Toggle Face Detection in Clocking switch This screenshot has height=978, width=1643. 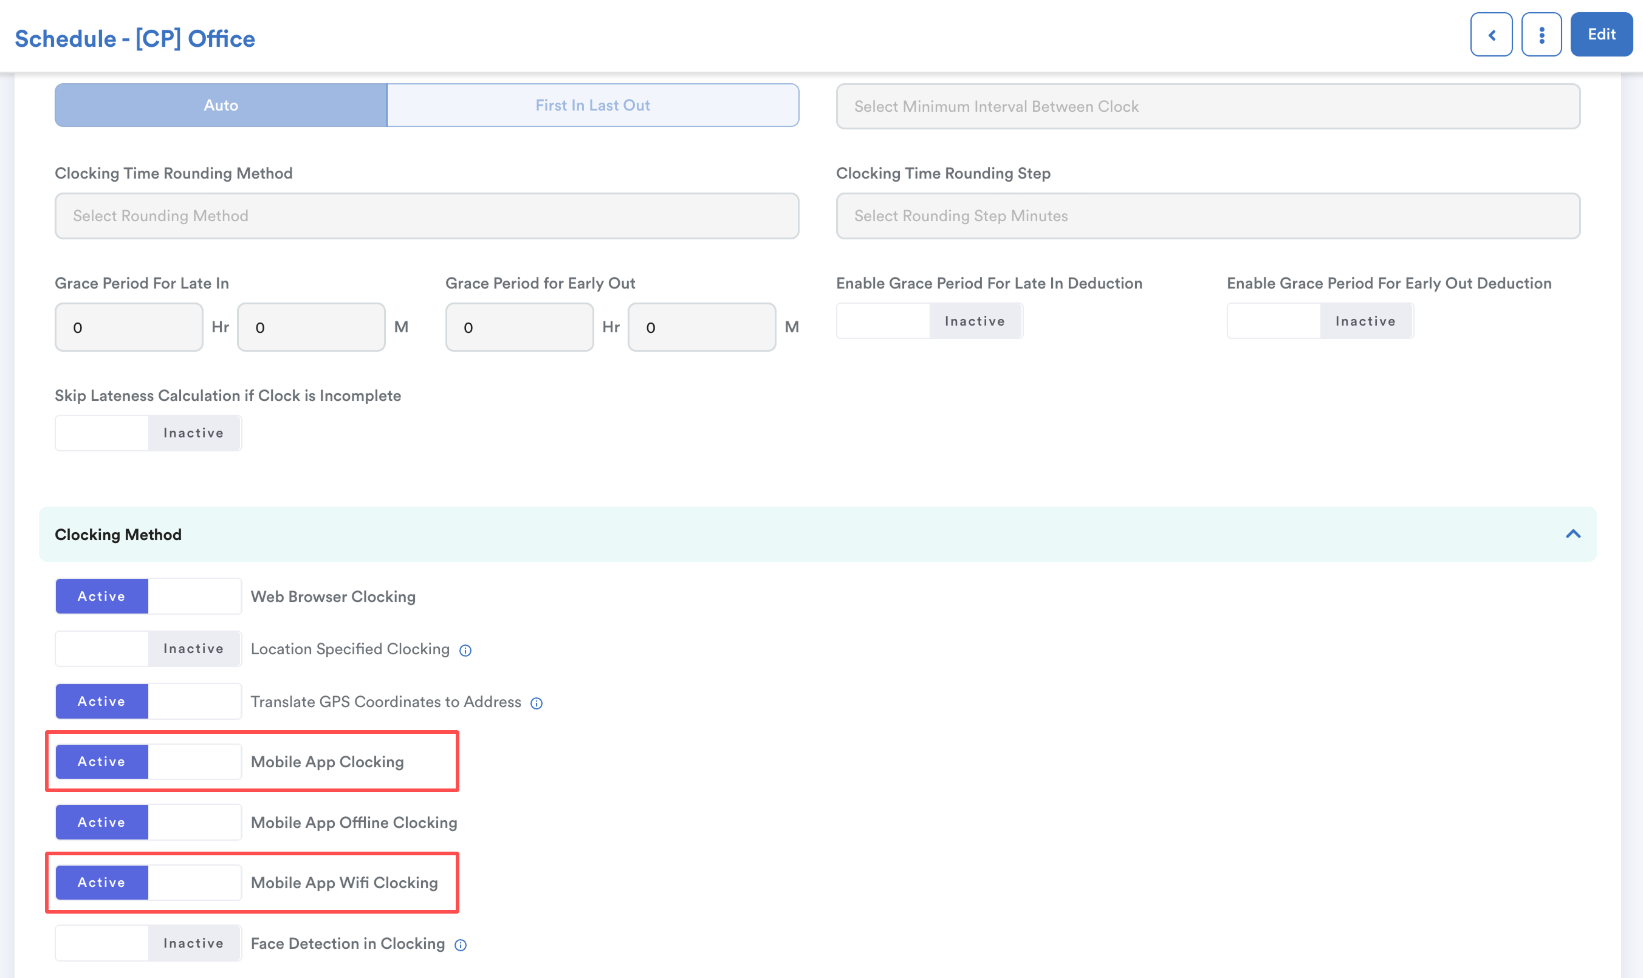148,944
